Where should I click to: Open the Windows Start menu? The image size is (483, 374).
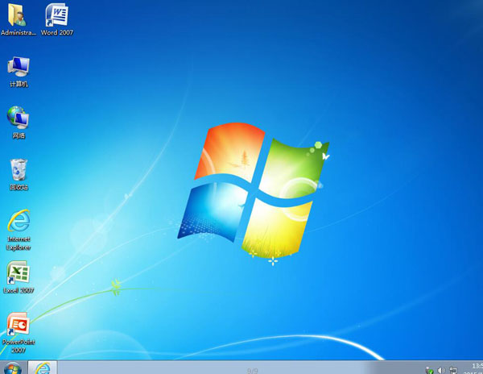(x=12, y=368)
